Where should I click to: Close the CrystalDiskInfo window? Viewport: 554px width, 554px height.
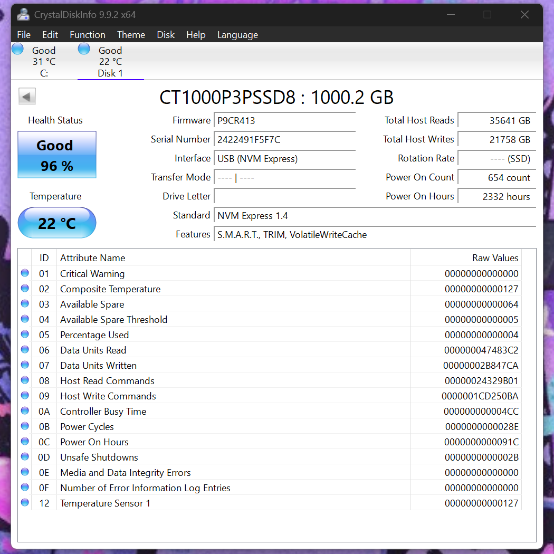click(x=524, y=14)
